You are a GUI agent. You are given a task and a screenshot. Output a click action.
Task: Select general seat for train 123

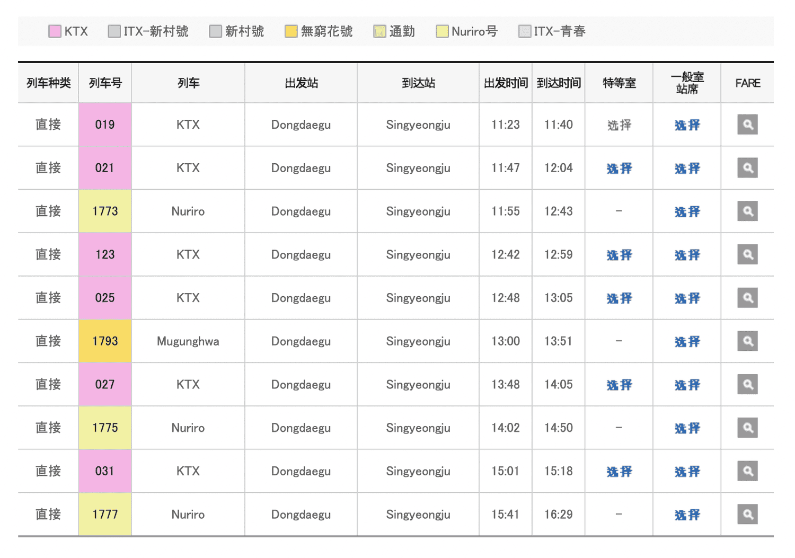coord(687,255)
